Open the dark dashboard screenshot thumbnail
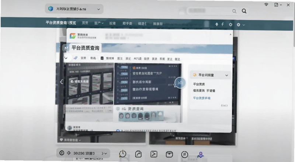 (x=148, y=84)
